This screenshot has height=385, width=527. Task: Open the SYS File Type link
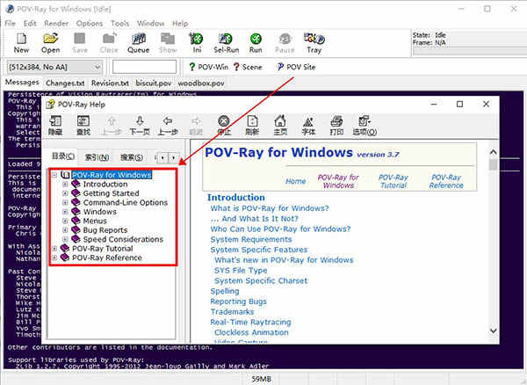(x=241, y=271)
